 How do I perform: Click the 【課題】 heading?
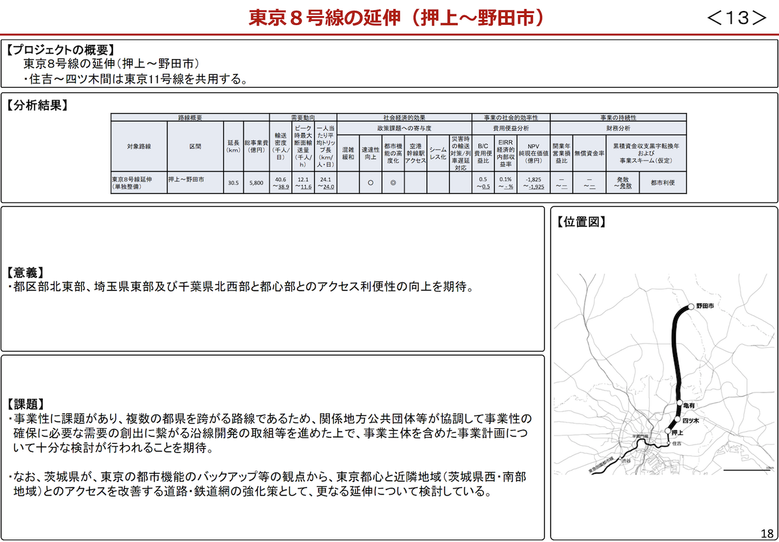coord(27,404)
